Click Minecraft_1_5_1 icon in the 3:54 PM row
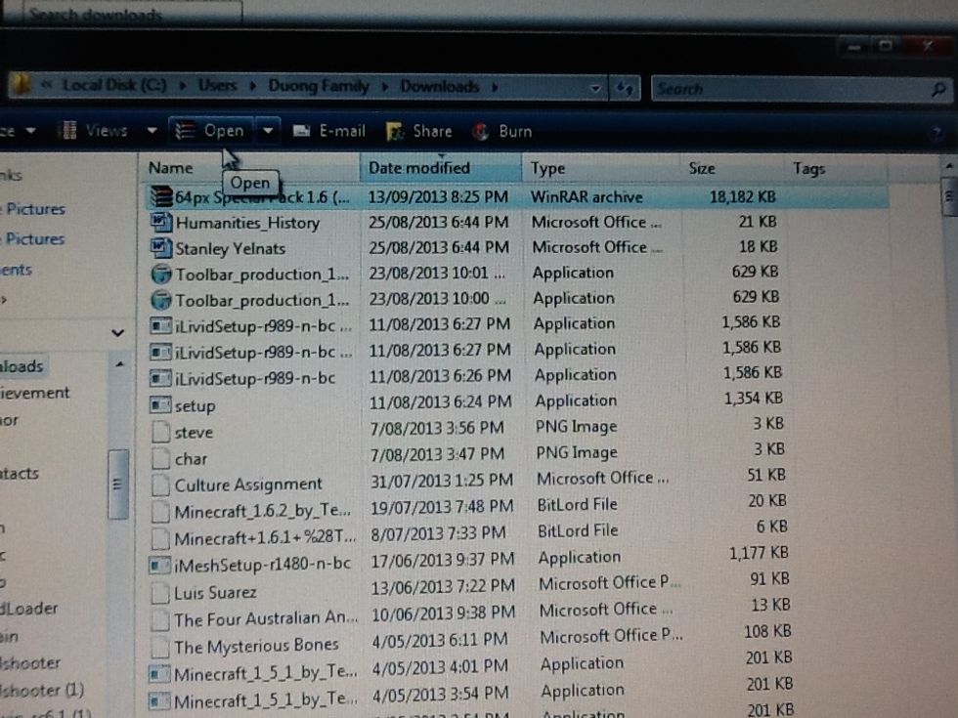958x718 pixels. point(158,701)
